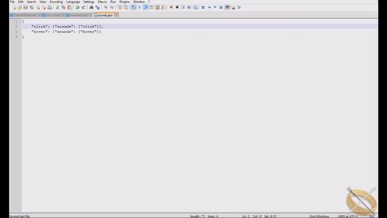This screenshot has height=218, width=387.
Task: Click the "Col : 8" status entry
Action: (256, 216)
